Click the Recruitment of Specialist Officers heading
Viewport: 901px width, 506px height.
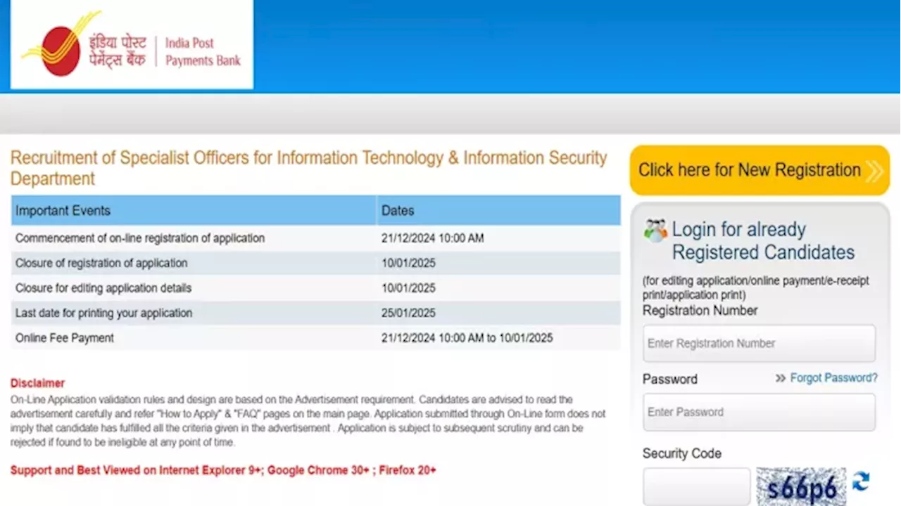pos(308,168)
